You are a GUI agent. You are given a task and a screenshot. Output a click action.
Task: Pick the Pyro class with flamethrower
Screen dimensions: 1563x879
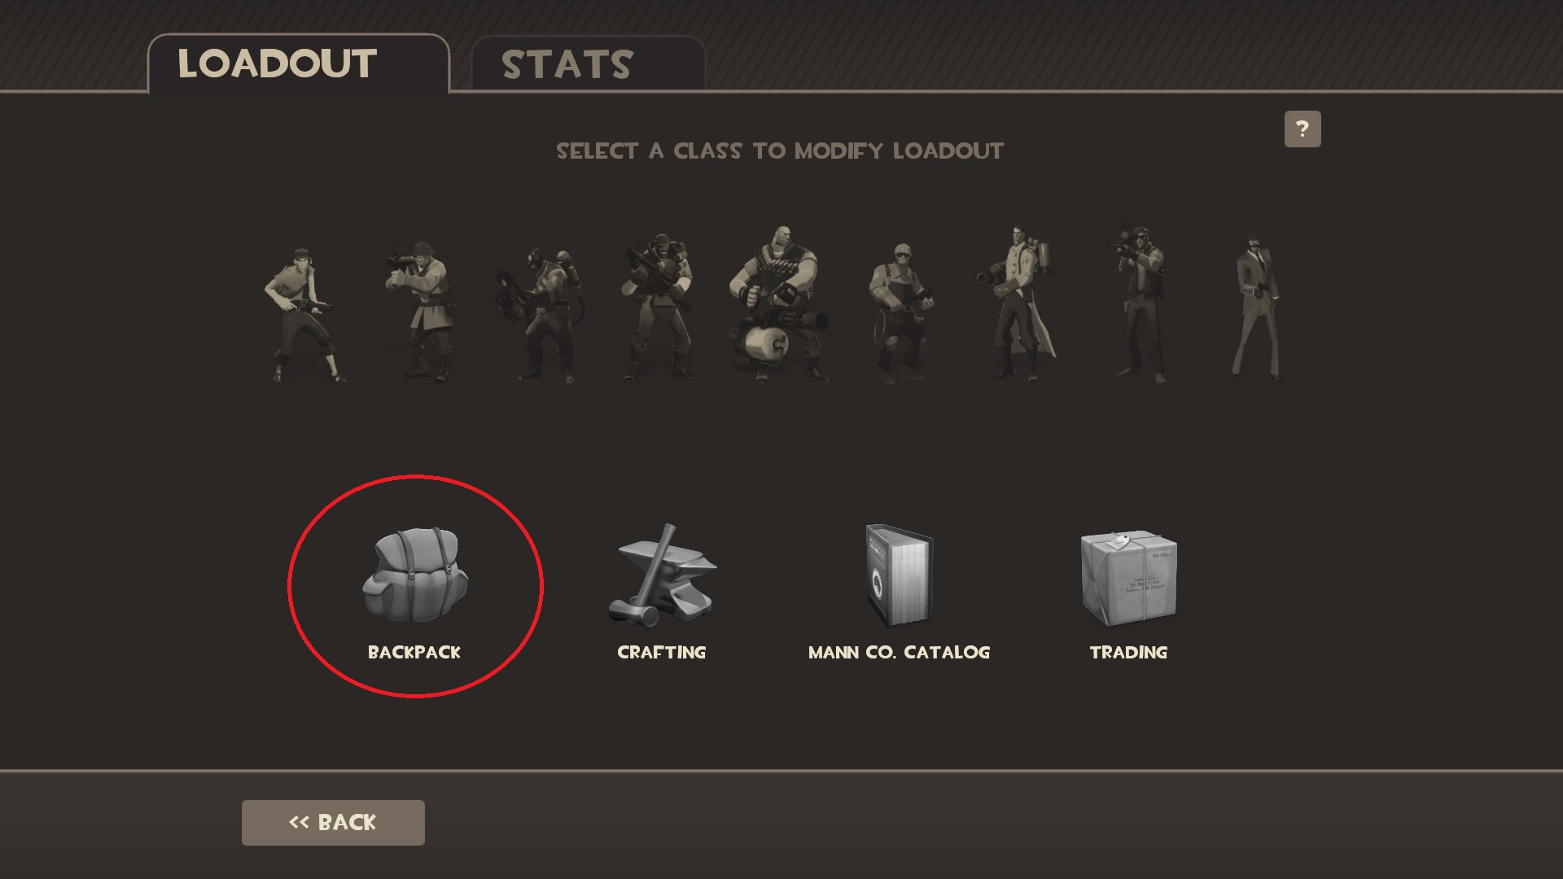539,314
